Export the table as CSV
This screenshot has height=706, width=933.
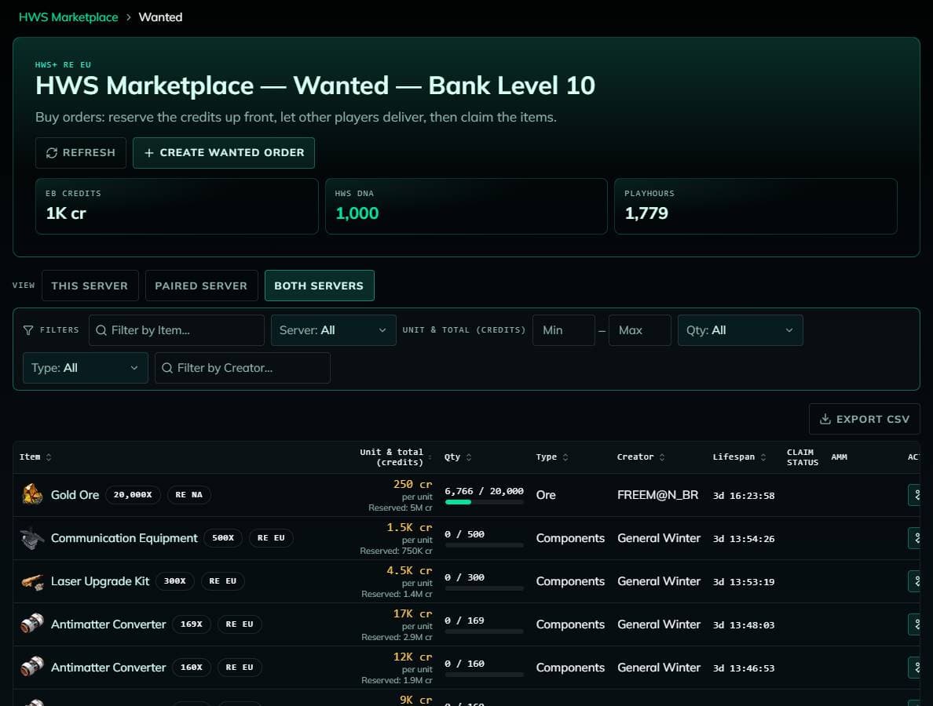[x=865, y=419]
